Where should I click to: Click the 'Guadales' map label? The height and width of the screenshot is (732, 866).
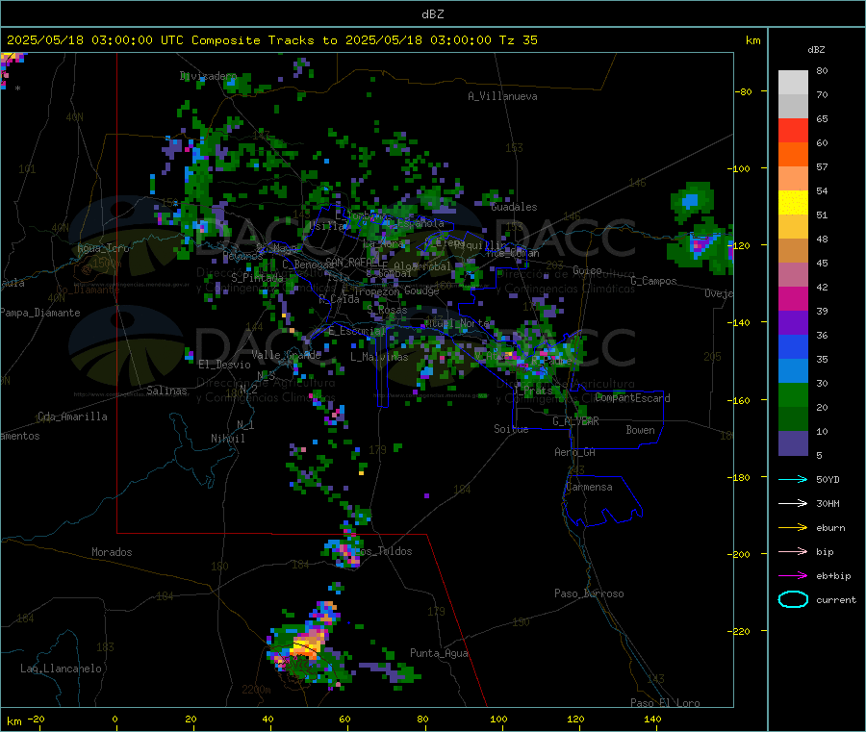[514, 207]
